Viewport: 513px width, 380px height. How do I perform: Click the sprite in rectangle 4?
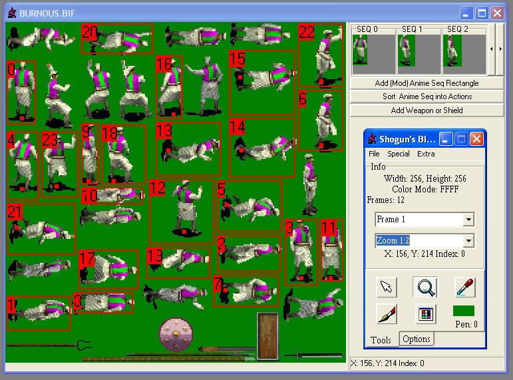(22, 165)
